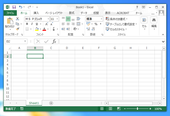Switch to the 挿入 tab
This screenshot has height=116, width=170.
tap(36, 13)
